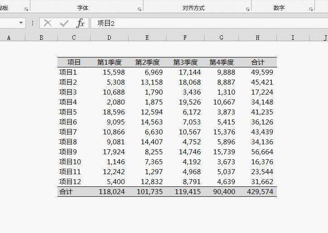The width and height of the screenshot is (328, 233).
Task: Select the 项目3 row label cell
Action: tap(74, 92)
